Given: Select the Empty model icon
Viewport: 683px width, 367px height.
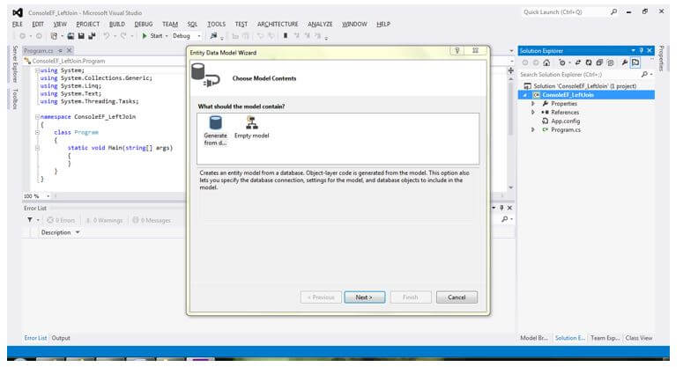Looking at the screenshot, I should 252,128.
